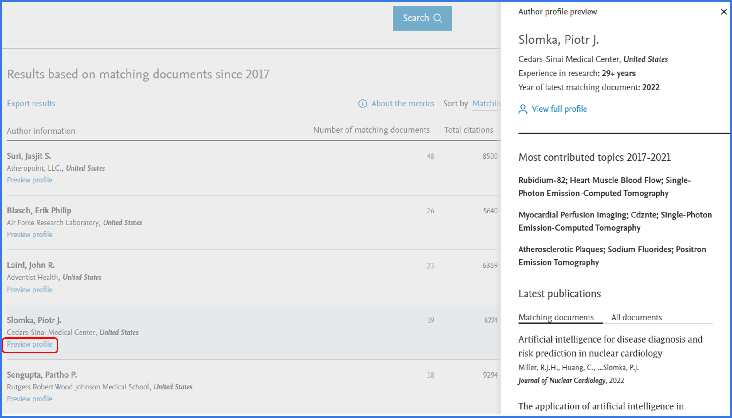Open View full profile for Slomka
The width and height of the screenshot is (732, 418).
(x=559, y=109)
